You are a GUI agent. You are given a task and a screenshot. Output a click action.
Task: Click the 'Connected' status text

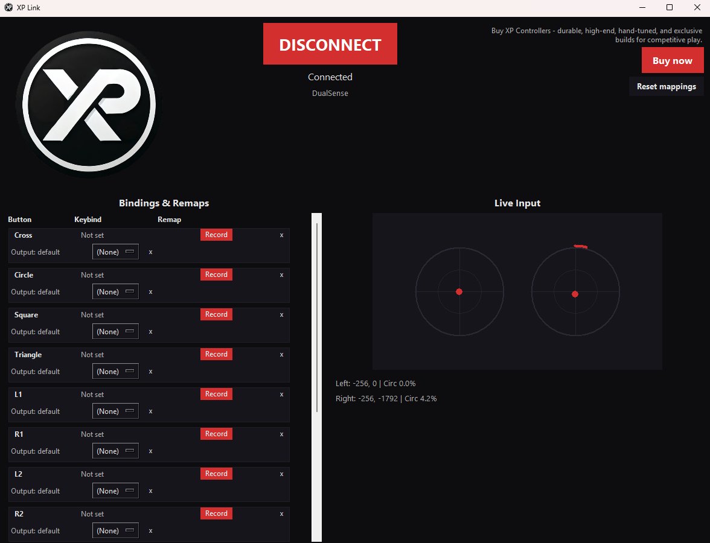coord(330,77)
